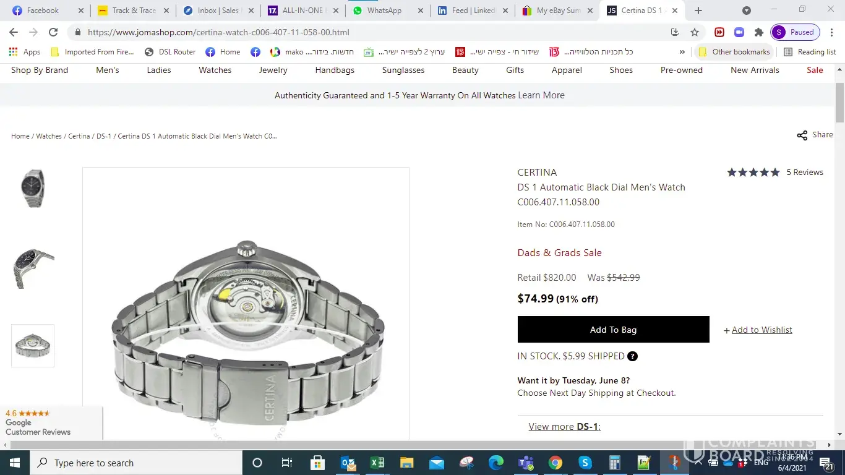Select the side view watch thumbnail
Viewport: 845px width, 475px height.
click(x=33, y=267)
